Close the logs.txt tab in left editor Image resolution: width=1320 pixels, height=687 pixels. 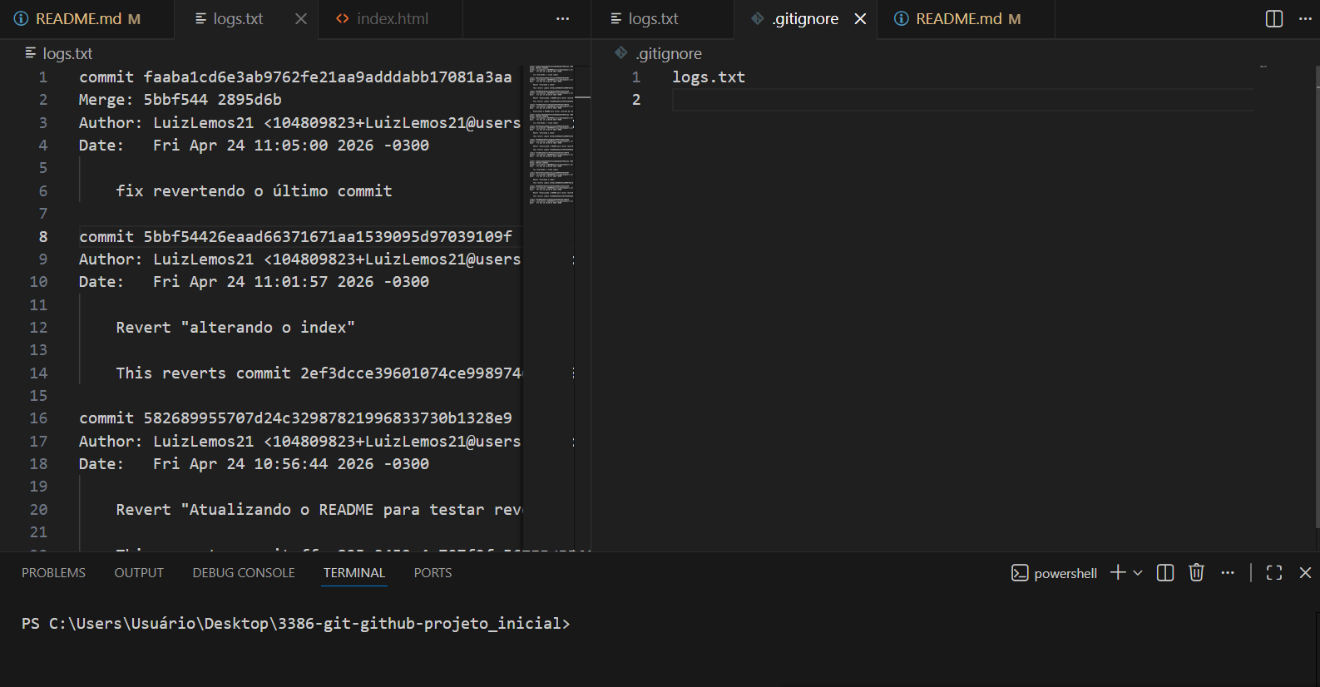[x=301, y=18]
